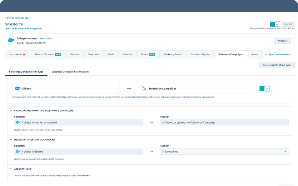Click the back chevron before 'Back to connected apps'

pos(5,18)
